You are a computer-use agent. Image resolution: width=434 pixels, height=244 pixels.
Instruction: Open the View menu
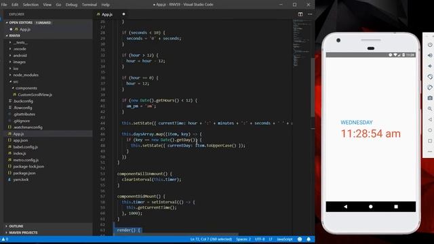point(47,5)
